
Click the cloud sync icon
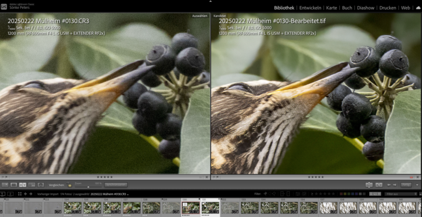point(418,8)
